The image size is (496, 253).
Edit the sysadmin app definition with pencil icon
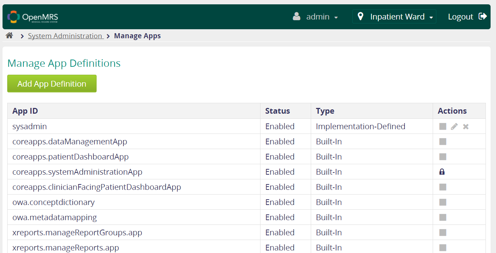pos(454,126)
